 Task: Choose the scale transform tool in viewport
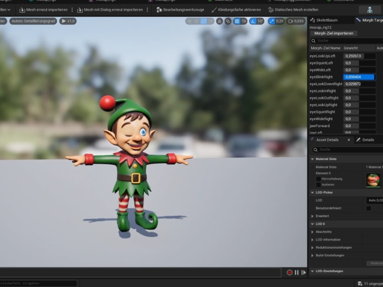211,21
